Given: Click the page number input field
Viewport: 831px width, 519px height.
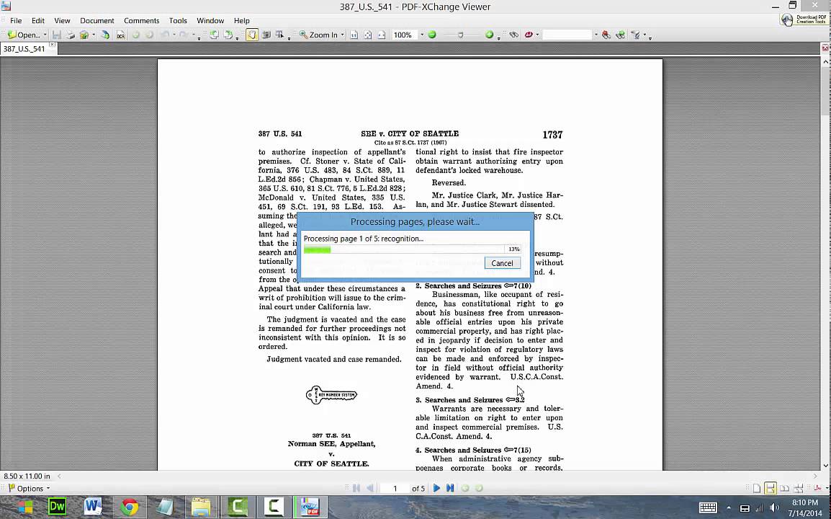Looking at the screenshot, I should 395,488.
